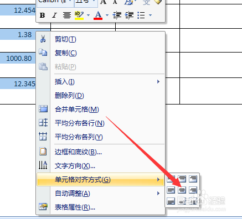Expand the 自动调整(A) autofit submenu

[100, 194]
